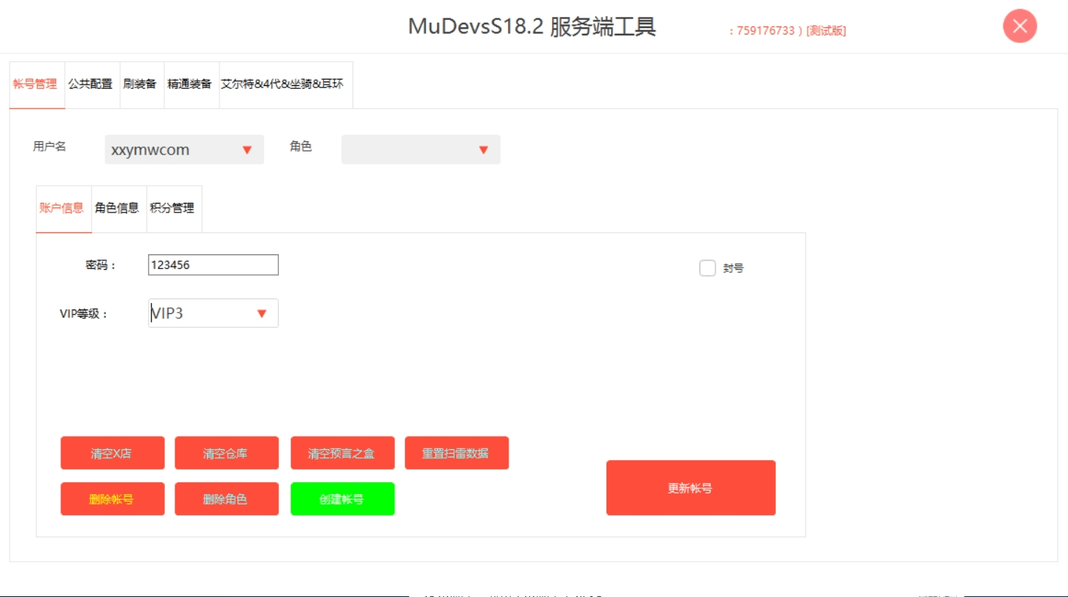Click the 重置扫雷数据 button

point(456,453)
